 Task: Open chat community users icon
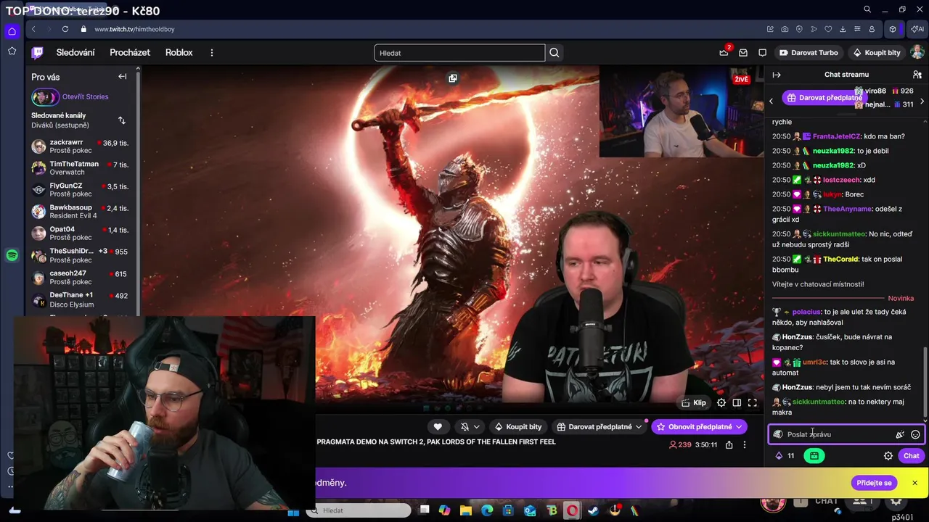pos(917,75)
